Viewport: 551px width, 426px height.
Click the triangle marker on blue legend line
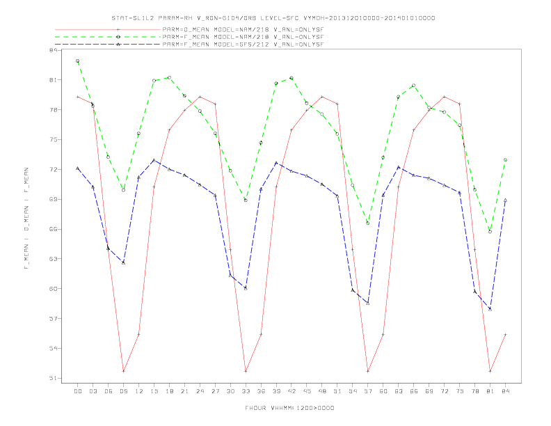[118, 45]
